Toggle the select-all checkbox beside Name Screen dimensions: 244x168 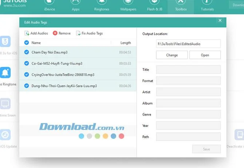[27, 43]
